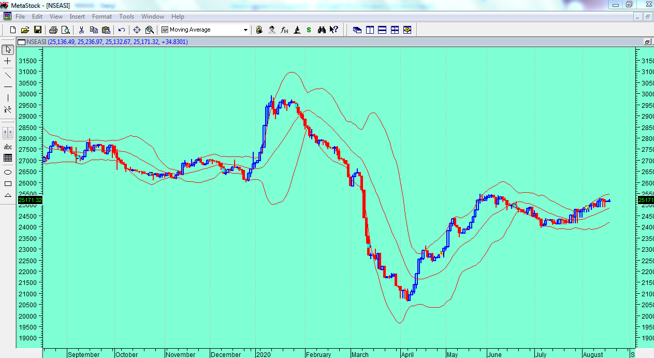Activate the What's This help pointer icon
Screen dimensions: 654x358
coord(334,30)
